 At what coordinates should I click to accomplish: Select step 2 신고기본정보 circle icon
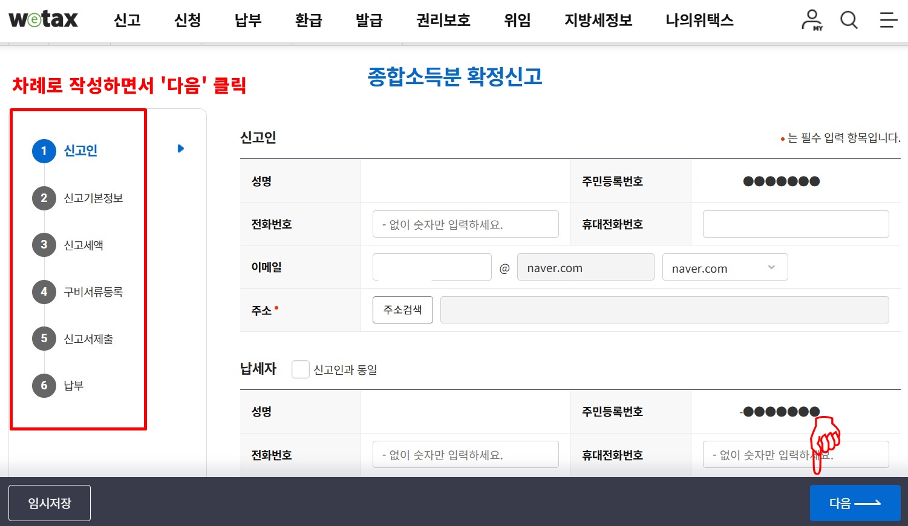point(44,198)
